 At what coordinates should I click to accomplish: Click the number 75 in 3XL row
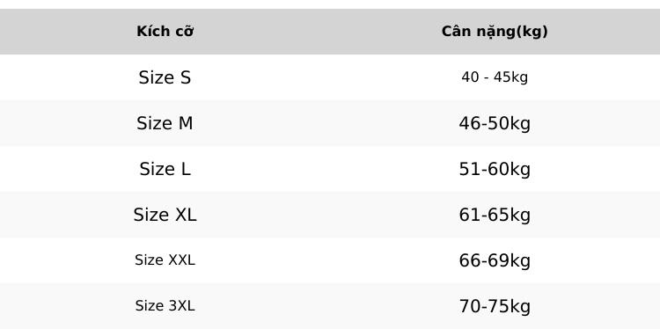499,306
